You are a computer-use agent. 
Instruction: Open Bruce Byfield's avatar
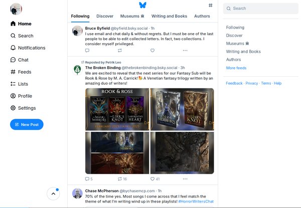tap(77, 31)
